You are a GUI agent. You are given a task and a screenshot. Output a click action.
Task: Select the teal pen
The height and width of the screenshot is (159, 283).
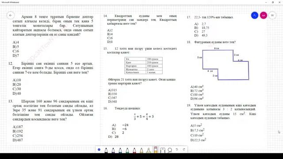tap(120, 150)
